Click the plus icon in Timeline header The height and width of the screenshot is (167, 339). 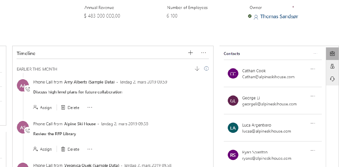click(x=190, y=53)
